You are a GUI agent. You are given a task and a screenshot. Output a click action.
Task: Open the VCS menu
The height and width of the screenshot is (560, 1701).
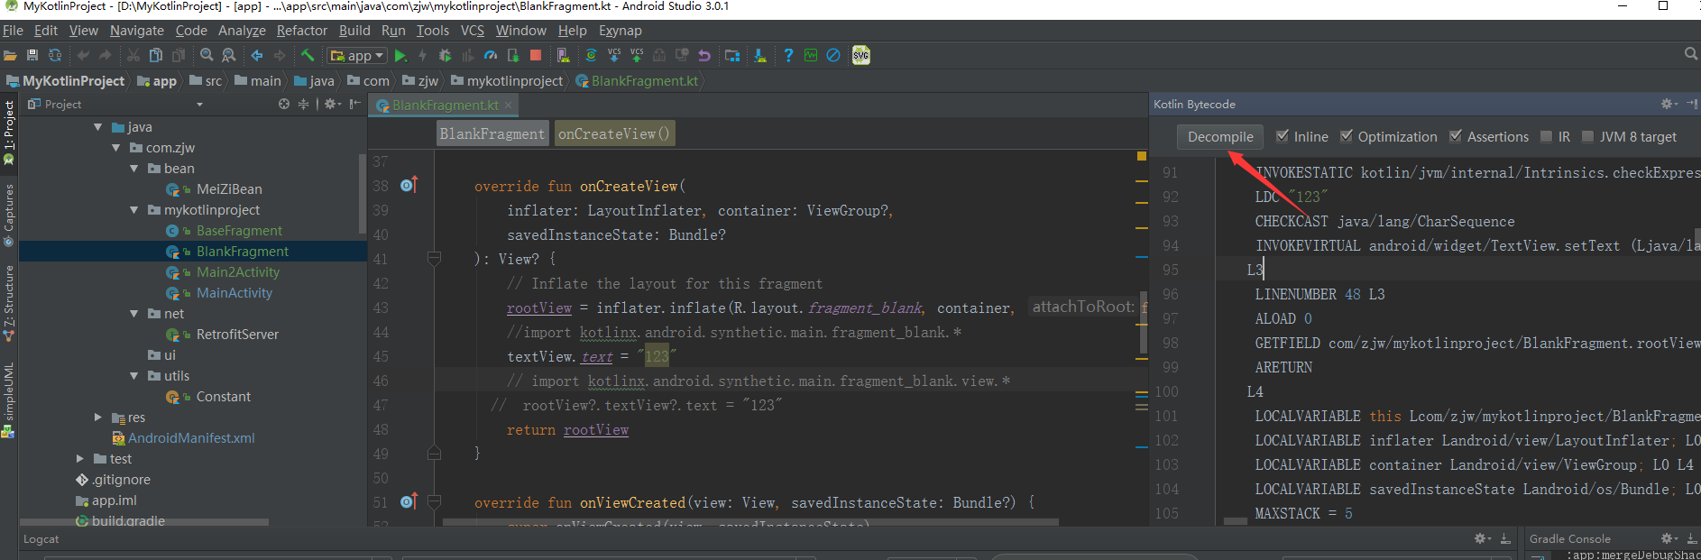(473, 31)
